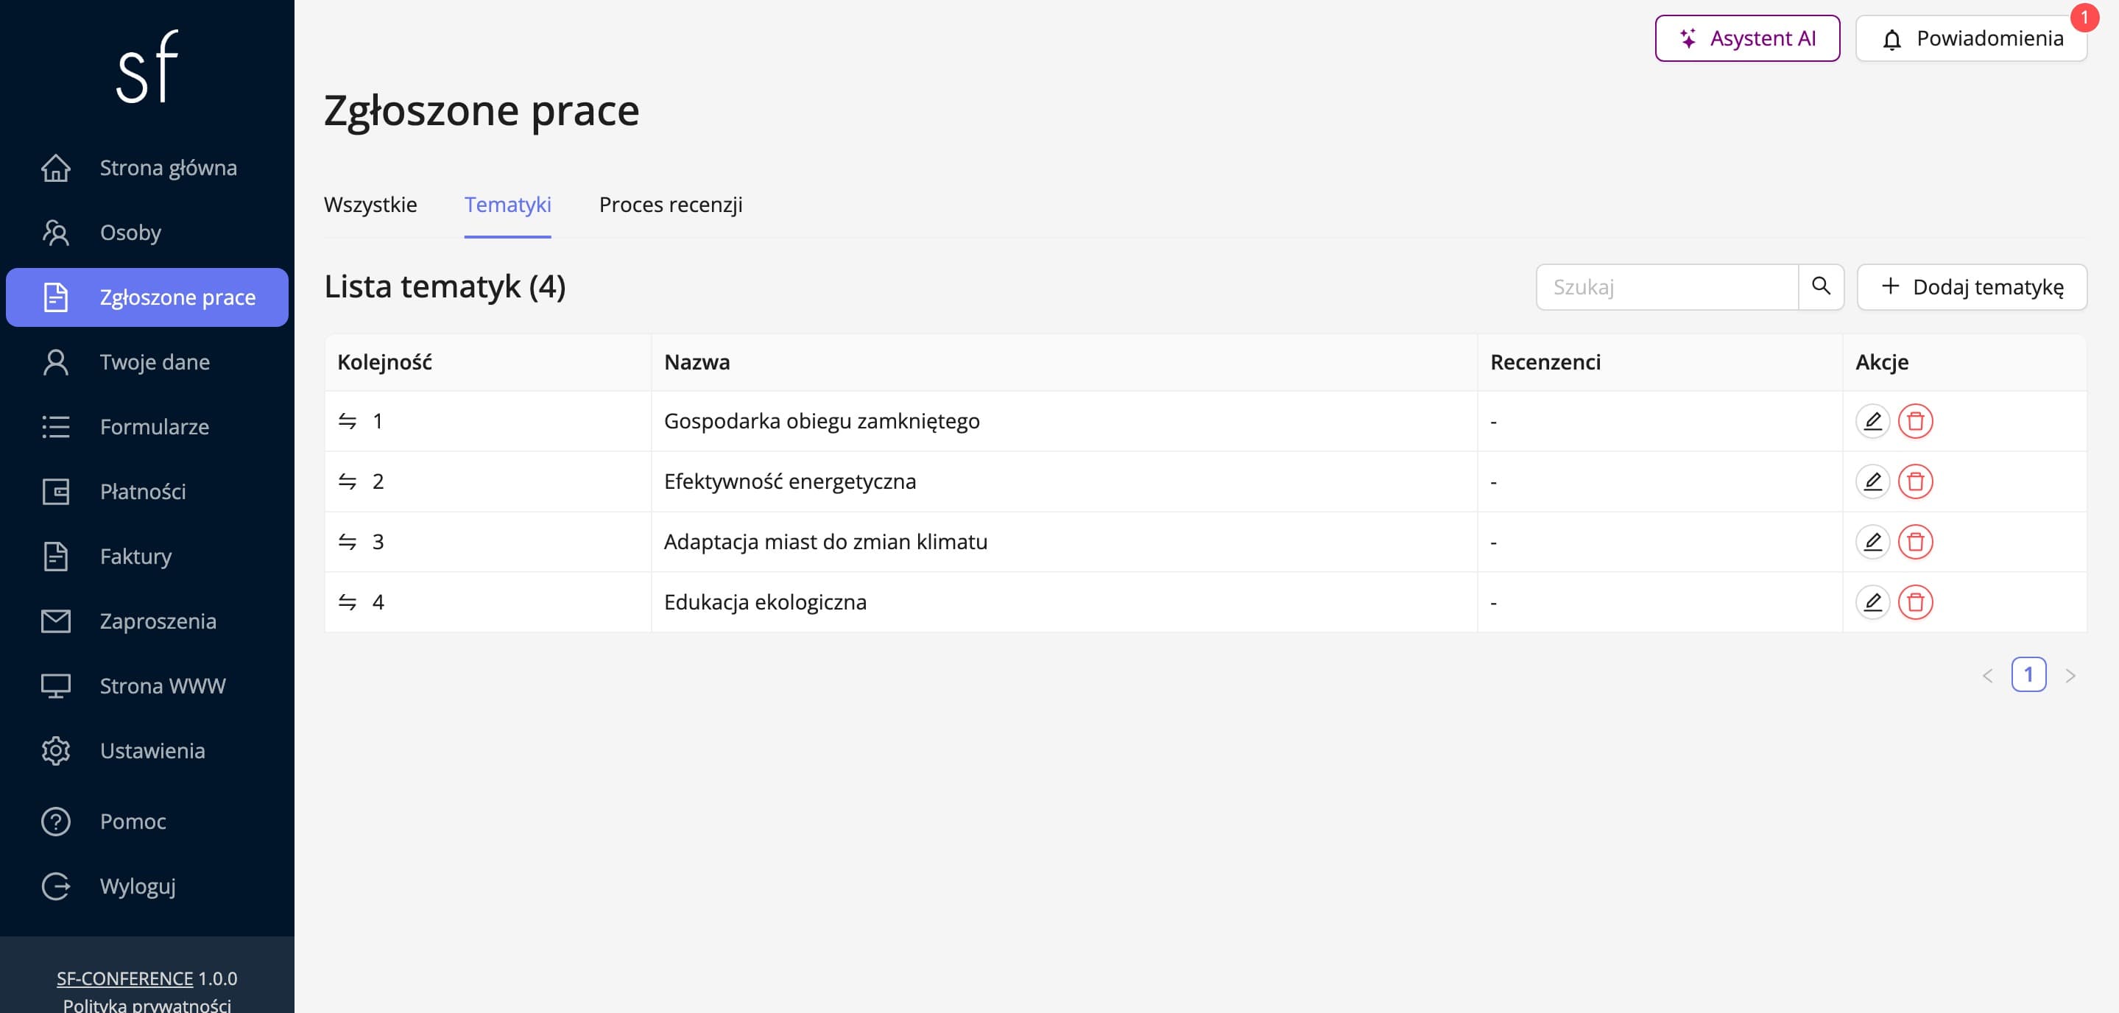The width and height of the screenshot is (2119, 1013).
Task: Open Twoje dane menu label
Action: coord(155,361)
